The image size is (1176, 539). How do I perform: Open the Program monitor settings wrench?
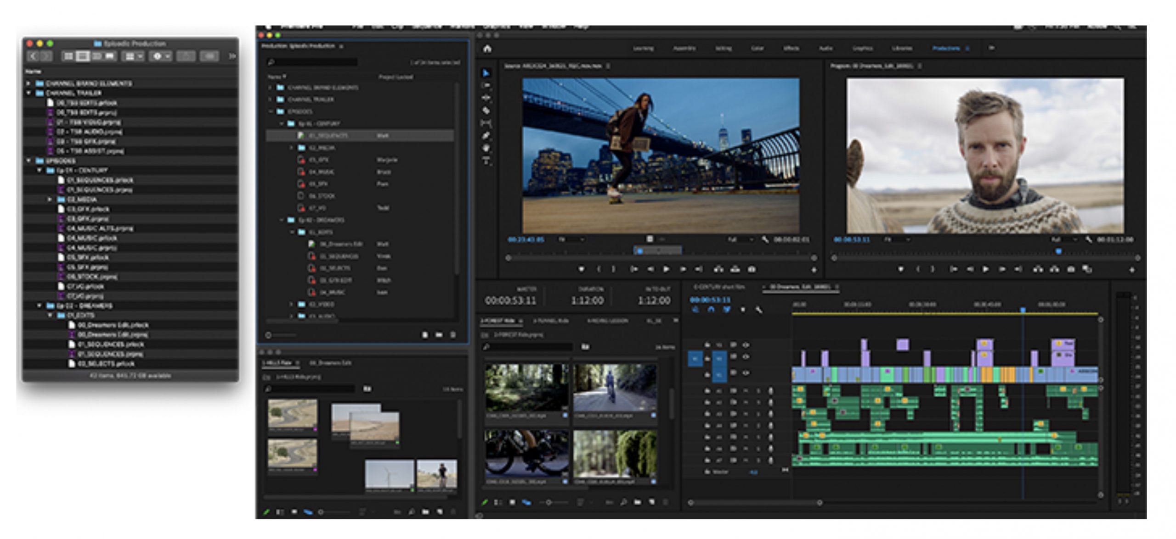(x=1088, y=239)
